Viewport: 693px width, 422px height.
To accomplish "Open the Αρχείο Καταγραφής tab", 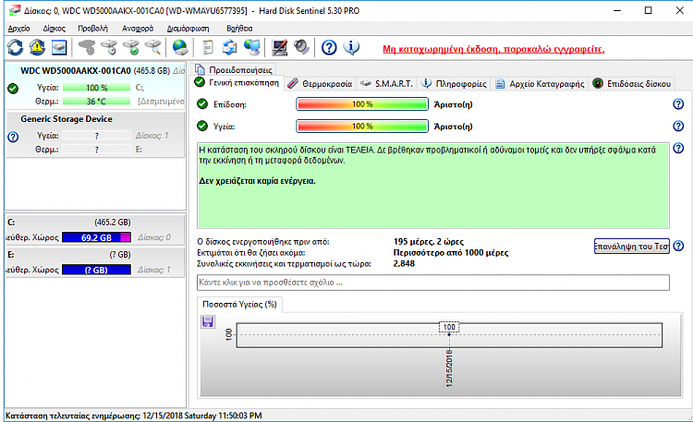I will point(541,83).
